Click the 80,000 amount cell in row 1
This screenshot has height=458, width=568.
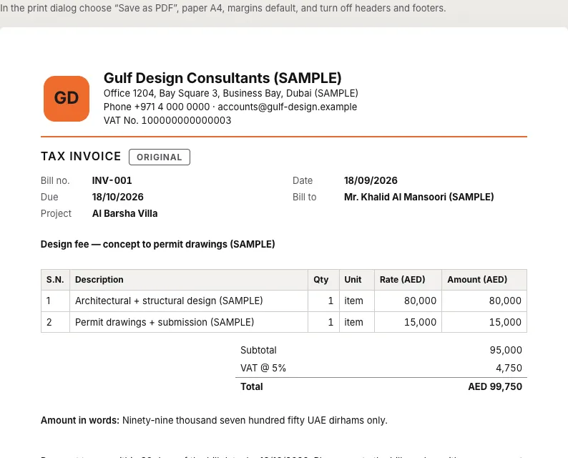[484, 301]
